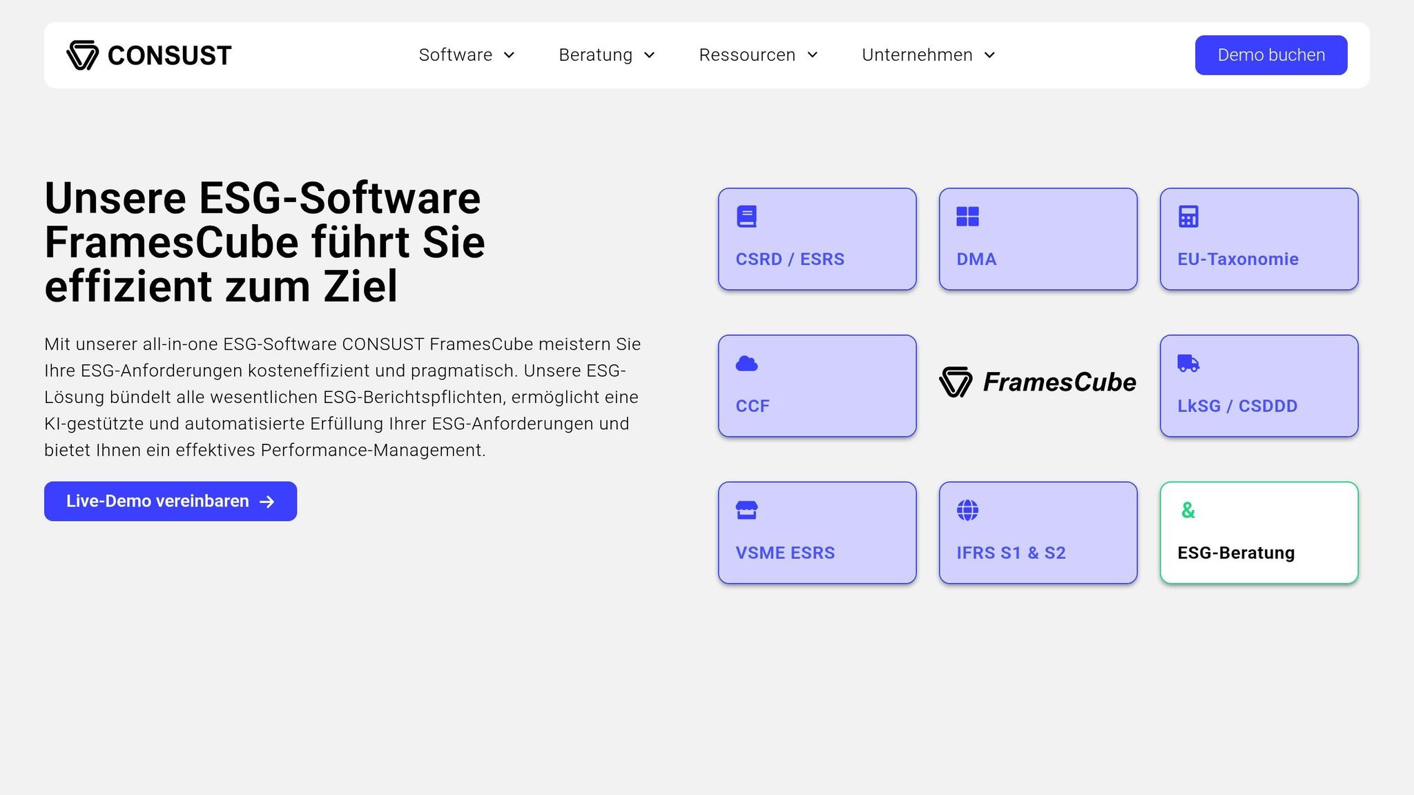
Task: Open the Unternehmen navigation menu
Action: [917, 55]
